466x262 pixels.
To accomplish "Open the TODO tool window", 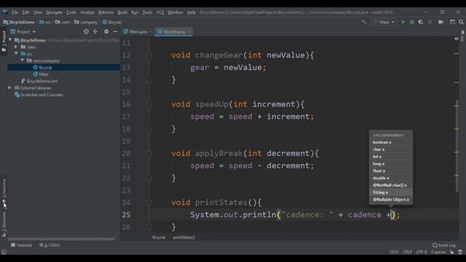I will click(50, 245).
